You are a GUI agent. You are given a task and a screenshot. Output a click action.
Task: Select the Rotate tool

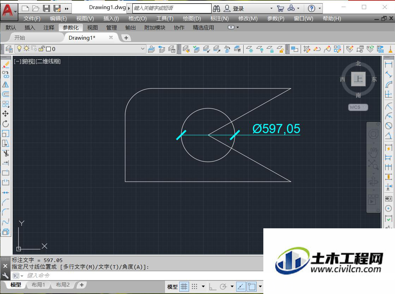(x=6, y=123)
